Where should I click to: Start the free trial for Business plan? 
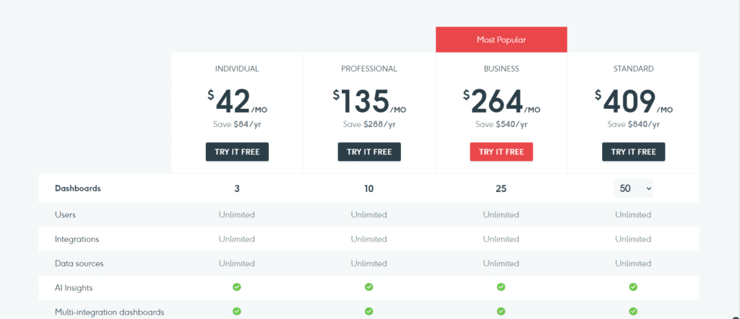[x=501, y=152]
